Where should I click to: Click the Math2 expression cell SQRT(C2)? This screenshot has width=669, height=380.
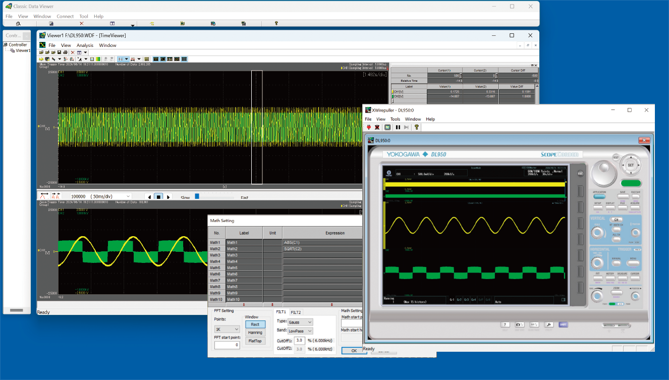point(322,249)
